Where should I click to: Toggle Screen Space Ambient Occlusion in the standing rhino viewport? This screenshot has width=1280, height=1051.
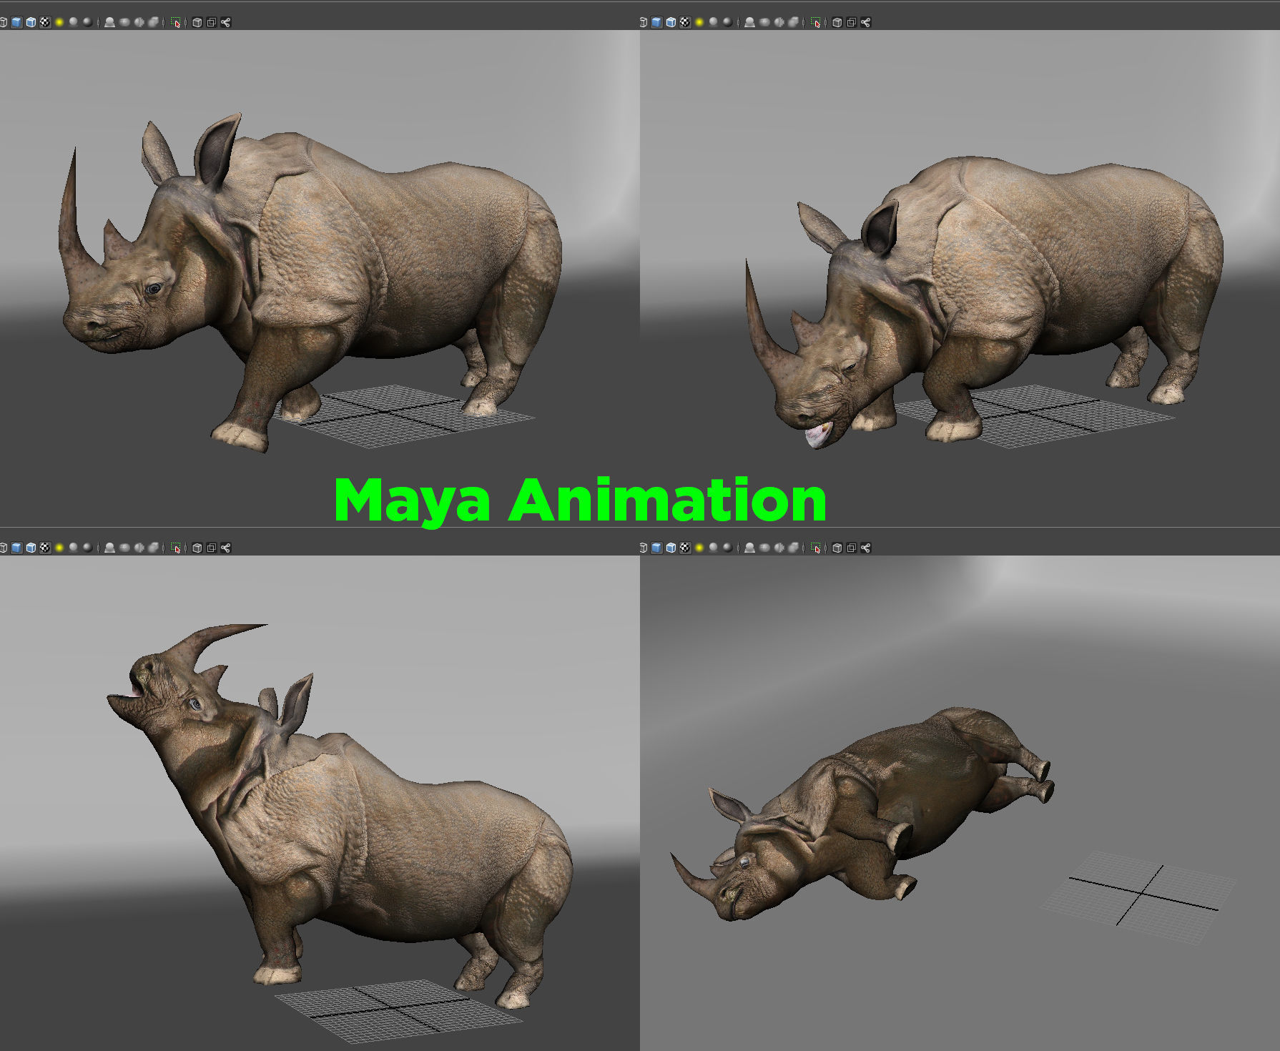pos(109,22)
